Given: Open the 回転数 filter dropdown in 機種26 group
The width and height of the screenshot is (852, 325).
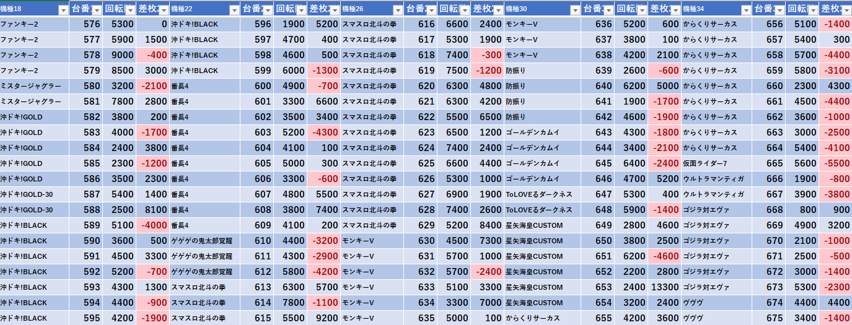Looking at the screenshot, I should tap(465, 10).
